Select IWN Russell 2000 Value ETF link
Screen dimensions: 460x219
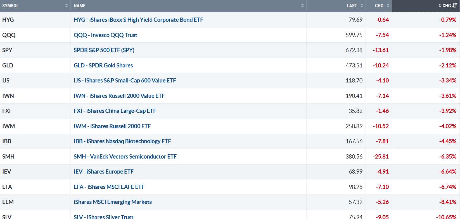point(119,96)
